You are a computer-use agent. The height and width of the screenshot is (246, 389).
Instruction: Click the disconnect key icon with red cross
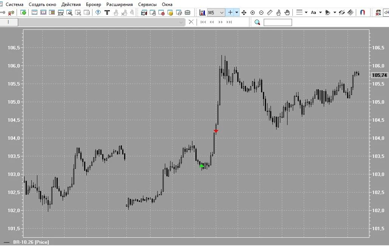(x=11, y=13)
